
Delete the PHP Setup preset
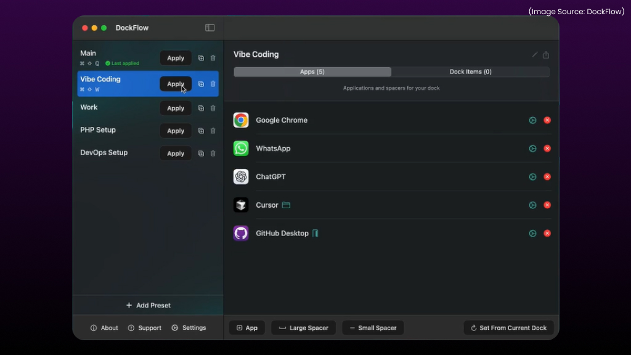click(213, 131)
